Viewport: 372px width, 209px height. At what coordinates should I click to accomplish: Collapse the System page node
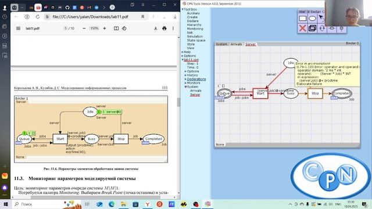tap(185, 87)
